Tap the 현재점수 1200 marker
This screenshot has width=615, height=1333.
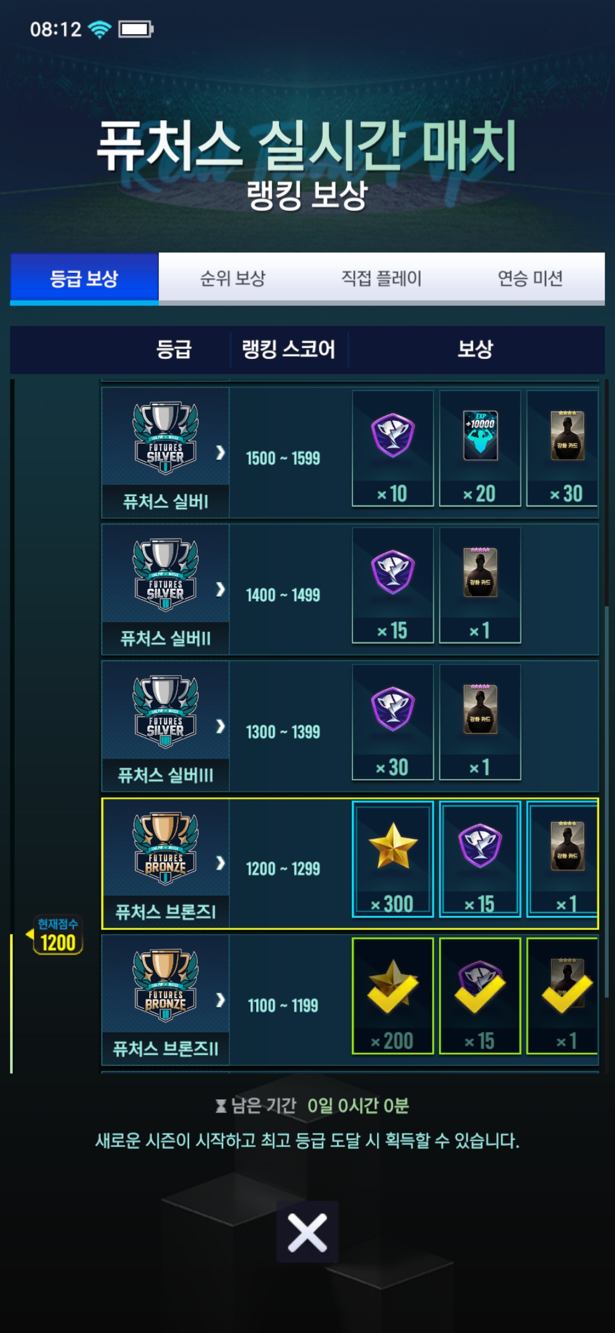point(57,935)
